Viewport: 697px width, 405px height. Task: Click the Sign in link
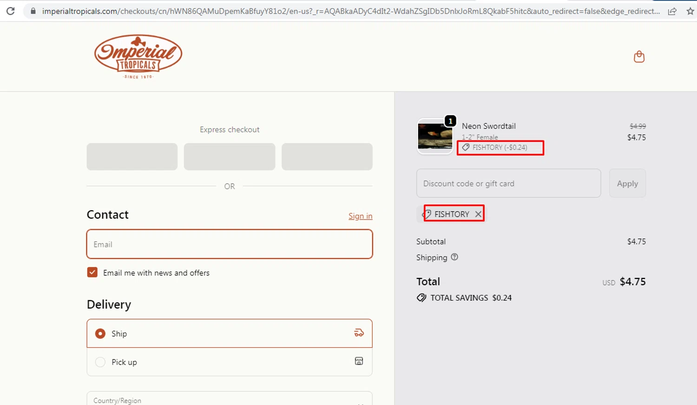[361, 216]
